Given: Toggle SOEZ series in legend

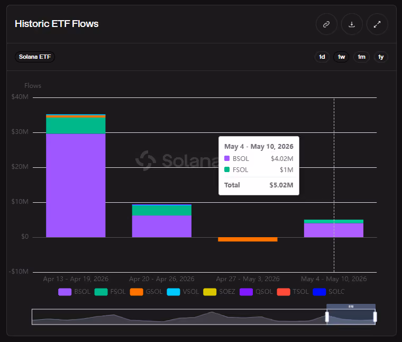Looking at the screenshot, I should [x=219, y=292].
